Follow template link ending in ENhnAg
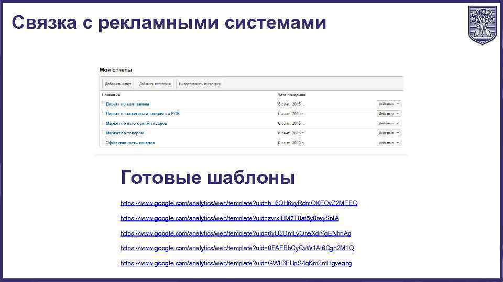This screenshot has width=503, height=282. point(236,233)
